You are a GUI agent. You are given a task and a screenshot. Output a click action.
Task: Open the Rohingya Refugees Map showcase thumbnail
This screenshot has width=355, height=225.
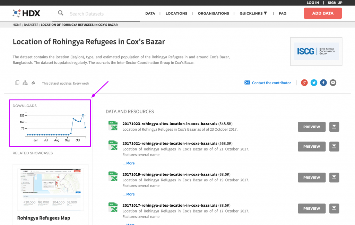point(51,190)
